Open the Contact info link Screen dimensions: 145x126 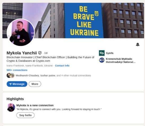pyautogui.click(x=62, y=66)
